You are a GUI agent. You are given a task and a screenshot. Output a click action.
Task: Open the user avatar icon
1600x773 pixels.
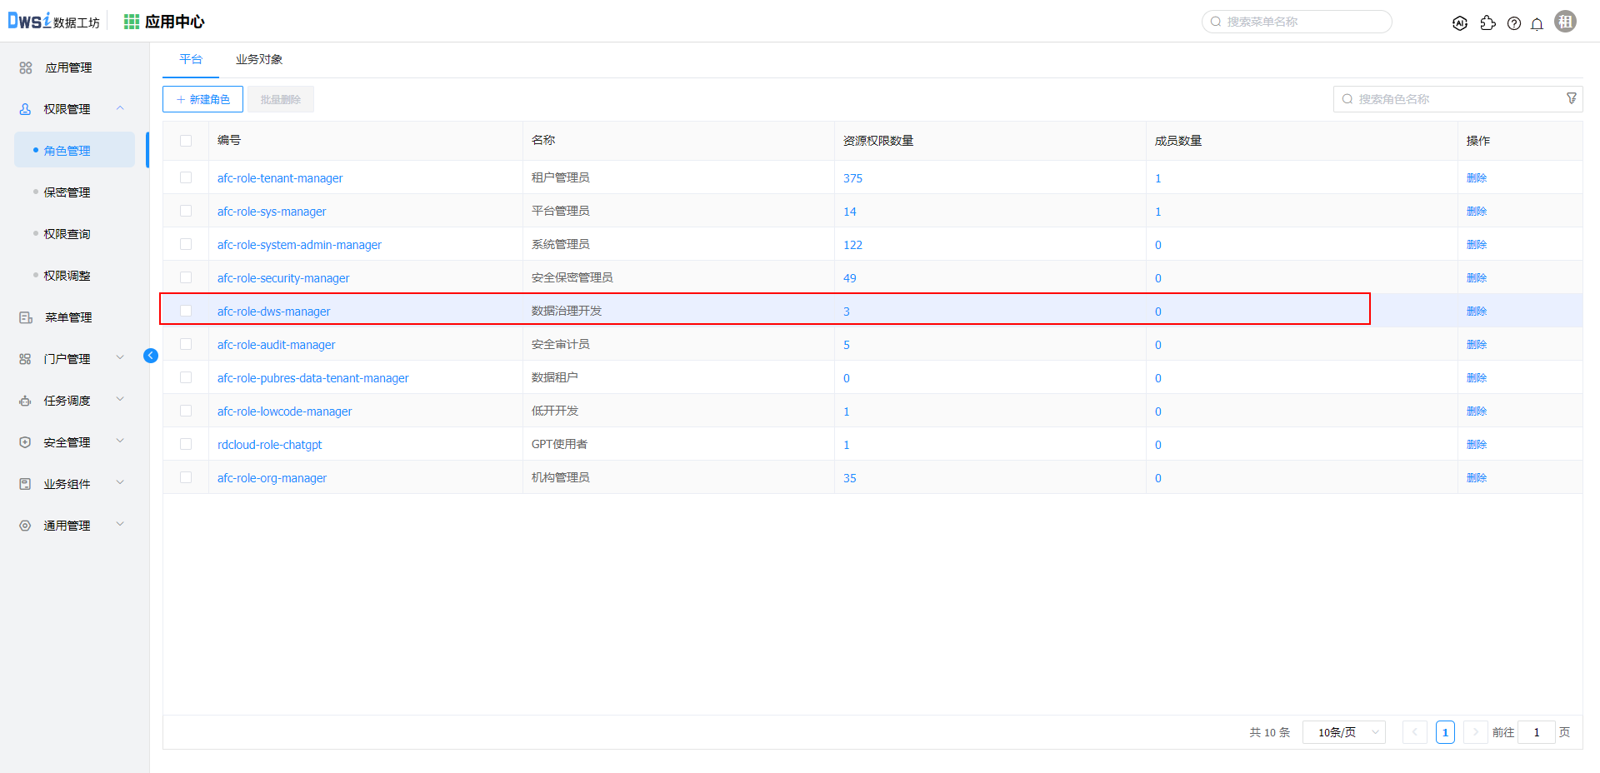pyautogui.click(x=1565, y=22)
